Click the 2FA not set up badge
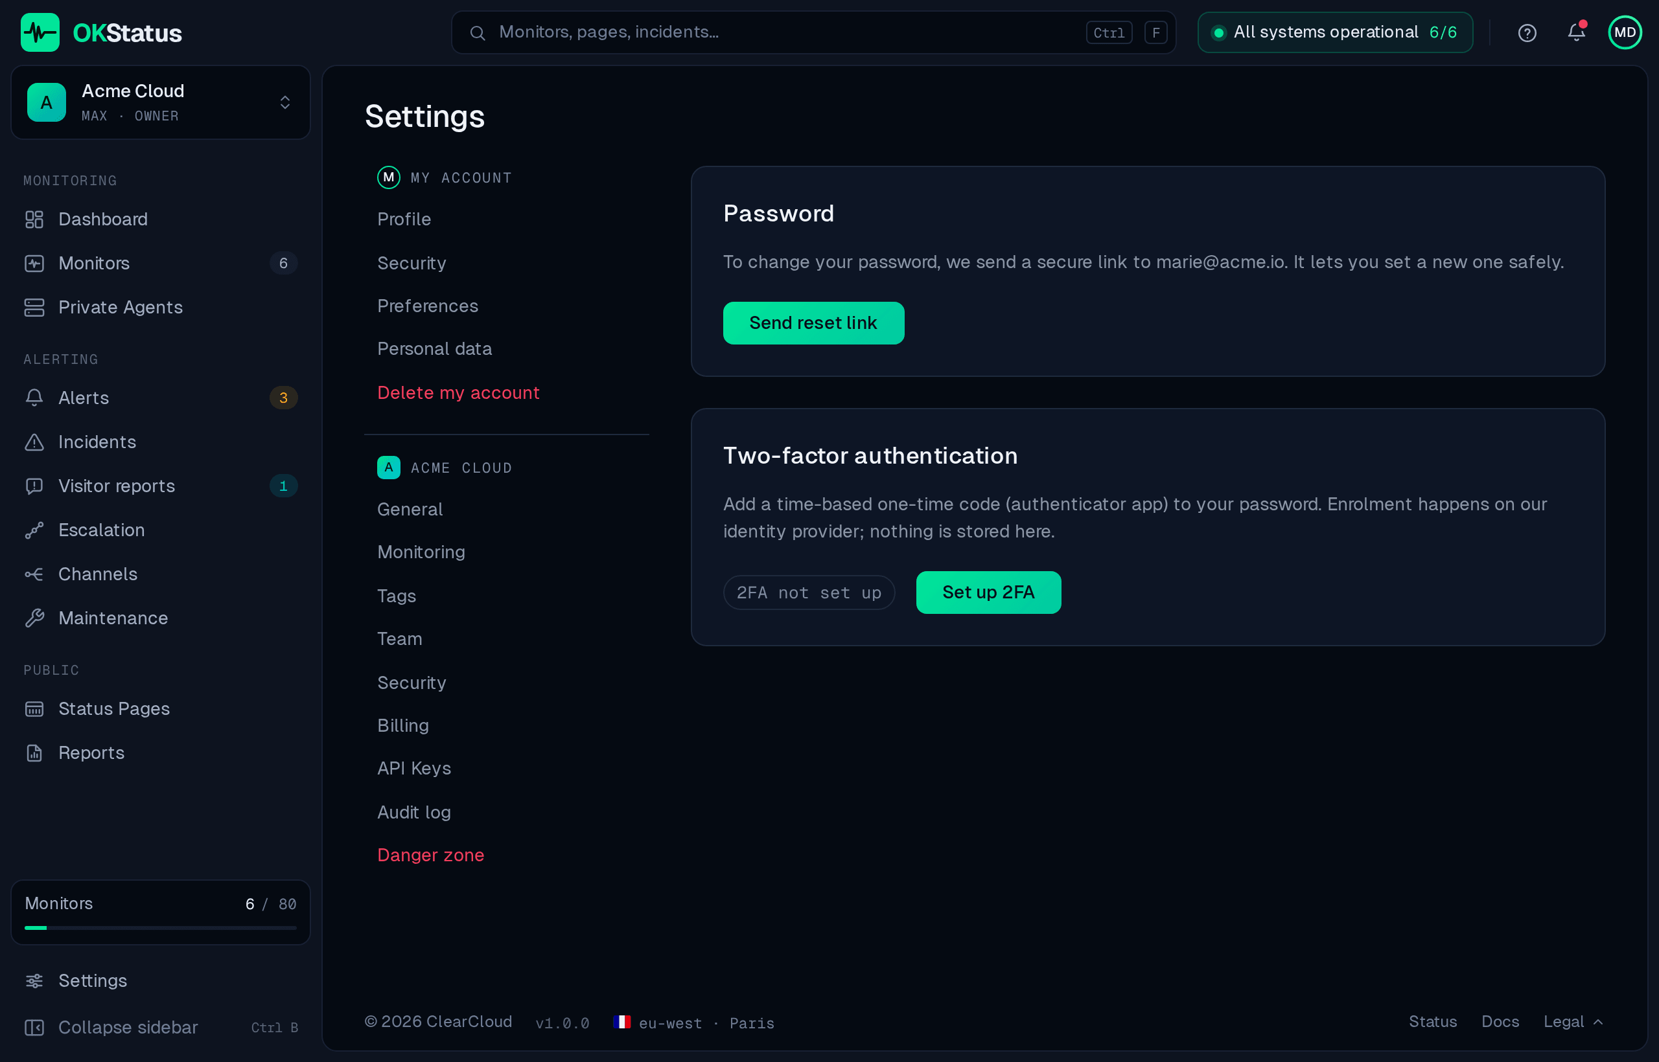1659x1062 pixels. [809, 593]
